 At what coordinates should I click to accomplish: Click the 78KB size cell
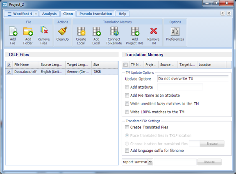tap(105, 72)
